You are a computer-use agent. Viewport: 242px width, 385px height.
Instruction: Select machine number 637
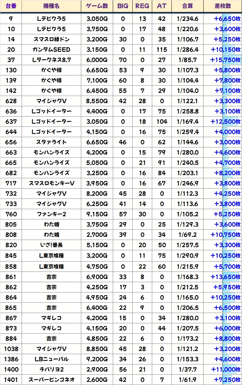tap(11, 122)
